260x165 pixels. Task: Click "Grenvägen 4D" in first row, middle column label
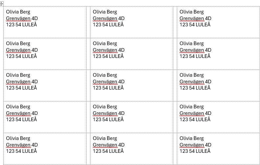click(108, 18)
